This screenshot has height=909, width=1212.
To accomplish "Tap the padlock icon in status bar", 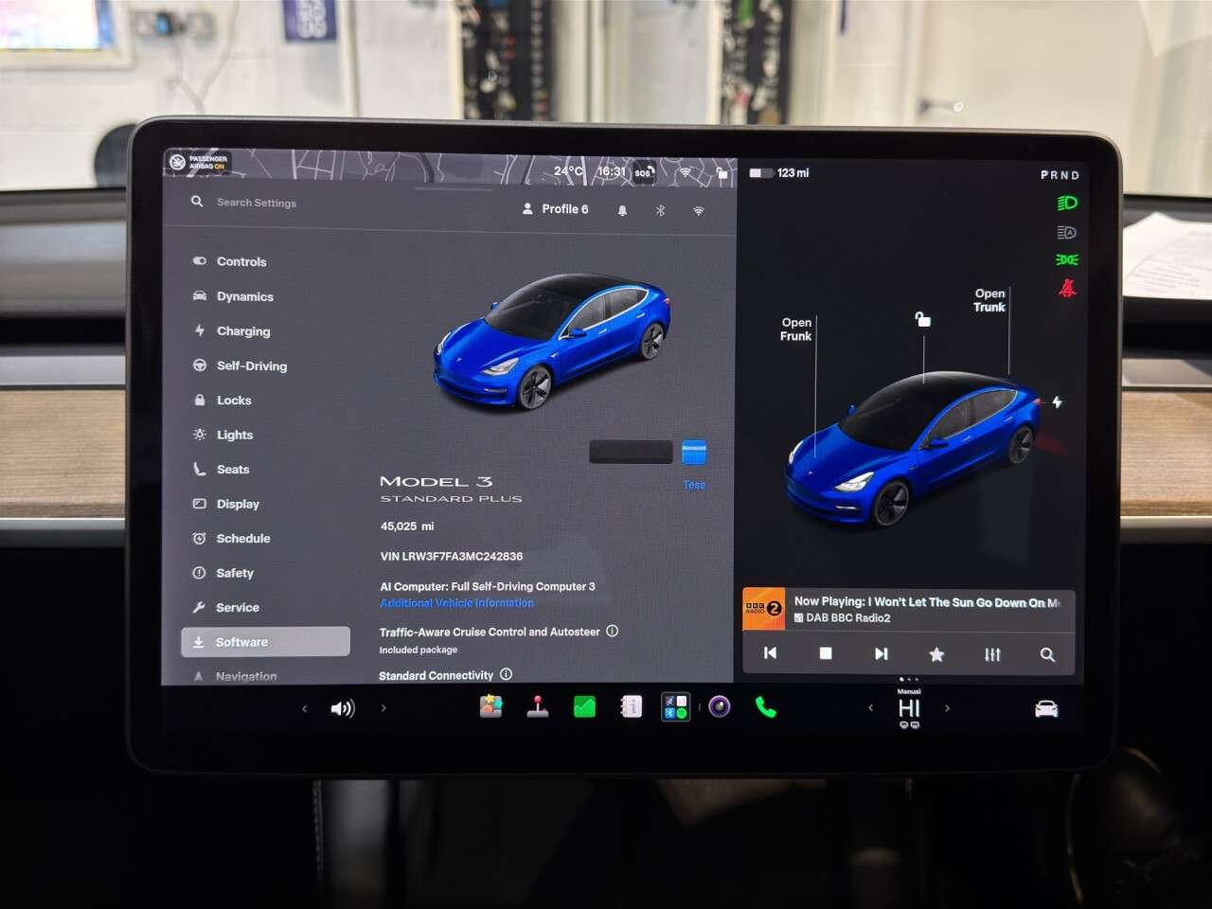I will [x=722, y=172].
